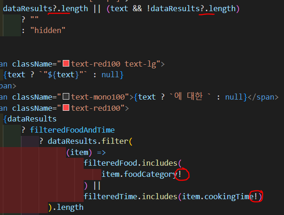This screenshot has height=215, width=284.
Task: Open the red swatch before text-red100 text-lg
Action: pyautogui.click(x=66, y=63)
